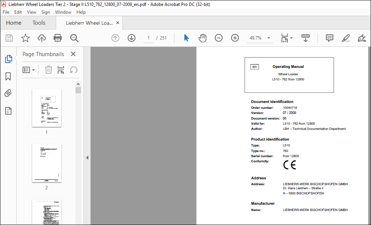Collapse the navigation pane with side arrow
The width and height of the screenshot is (371, 225).
pyautogui.click(x=87, y=157)
